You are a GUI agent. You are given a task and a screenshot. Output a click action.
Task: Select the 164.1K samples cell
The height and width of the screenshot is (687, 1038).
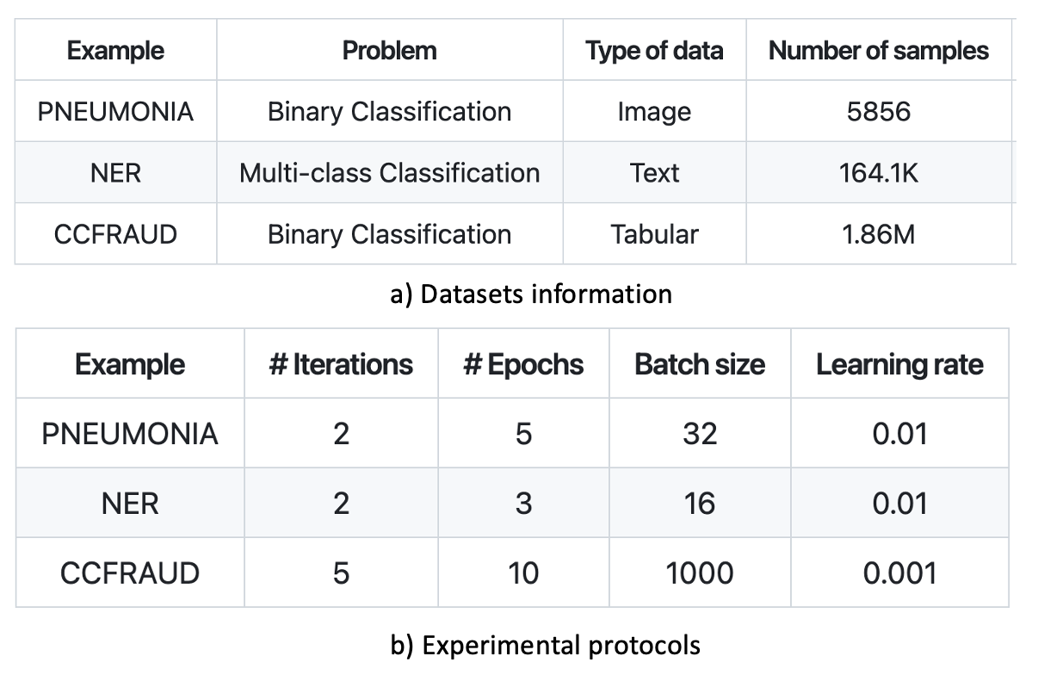(878, 173)
